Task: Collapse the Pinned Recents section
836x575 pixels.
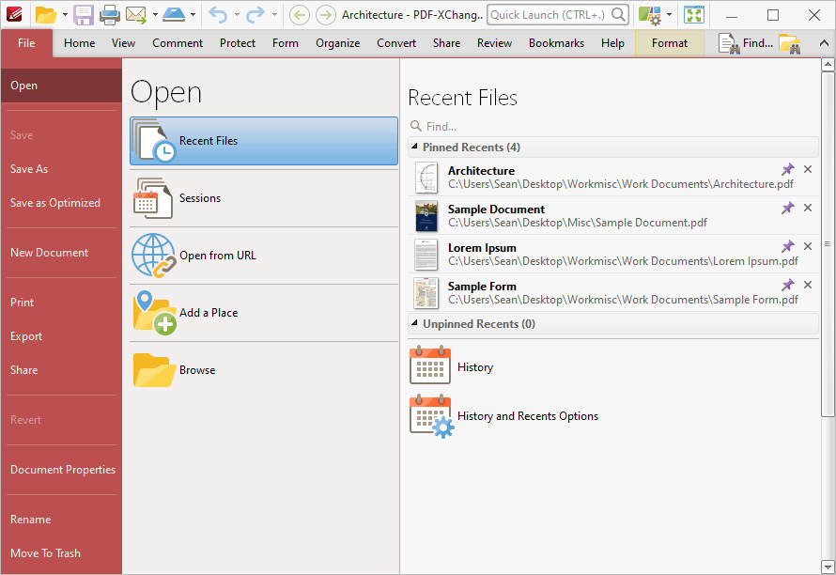Action: tap(412, 147)
